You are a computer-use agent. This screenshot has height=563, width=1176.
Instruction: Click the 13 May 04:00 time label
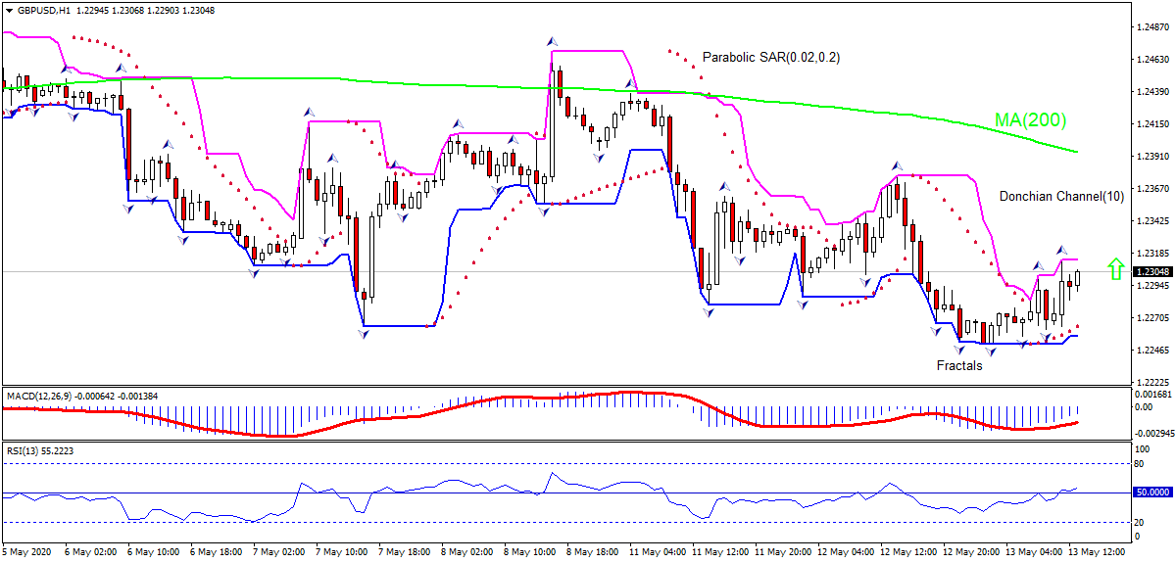pos(1034,552)
